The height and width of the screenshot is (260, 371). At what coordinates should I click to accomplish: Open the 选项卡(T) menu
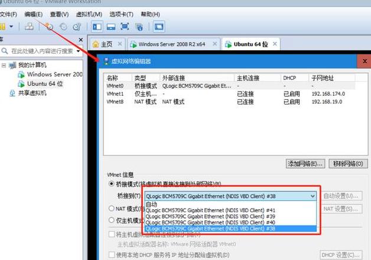121,14
